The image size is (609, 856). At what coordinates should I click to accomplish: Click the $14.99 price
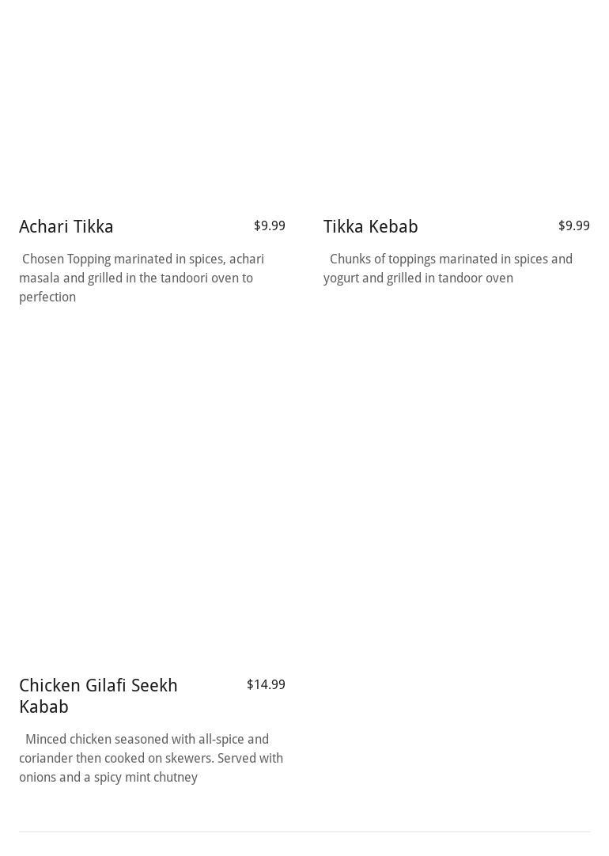point(266,685)
